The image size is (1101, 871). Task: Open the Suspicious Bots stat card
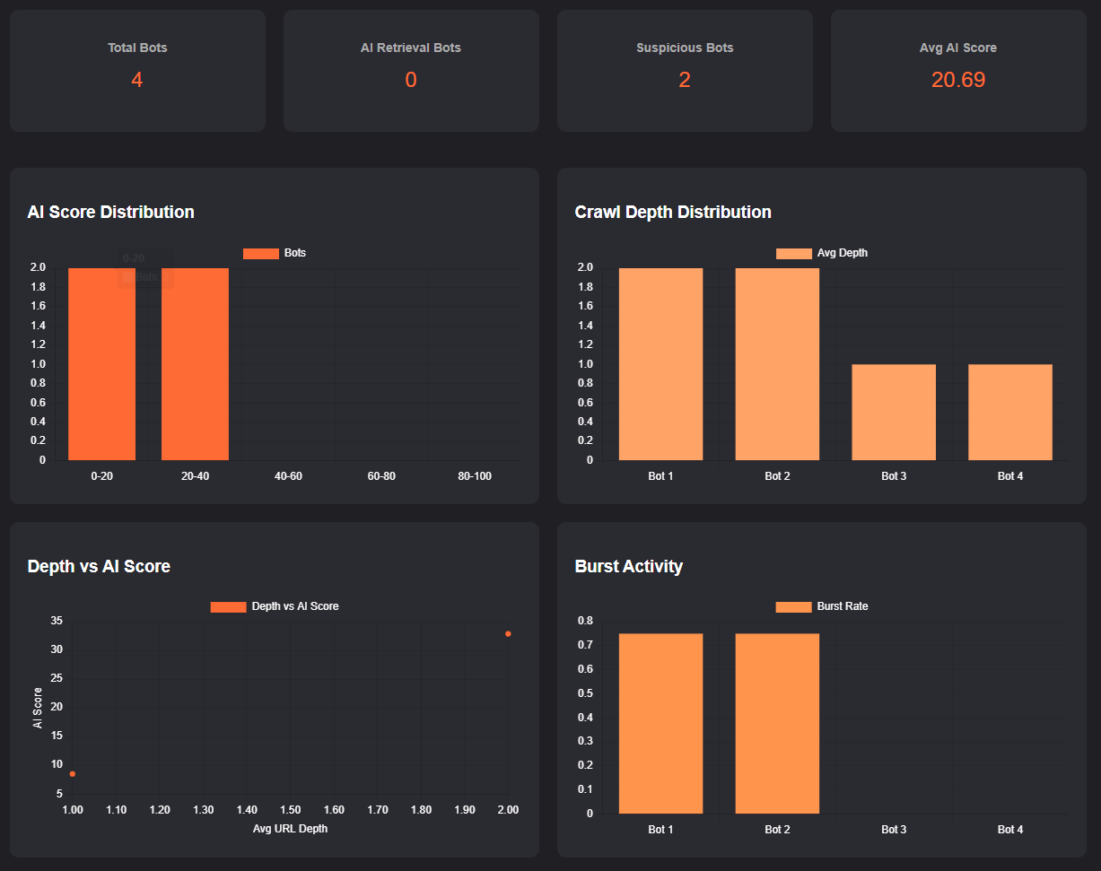(685, 71)
